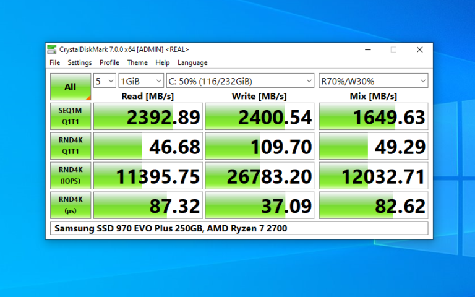Open the Profile menu

pos(109,62)
